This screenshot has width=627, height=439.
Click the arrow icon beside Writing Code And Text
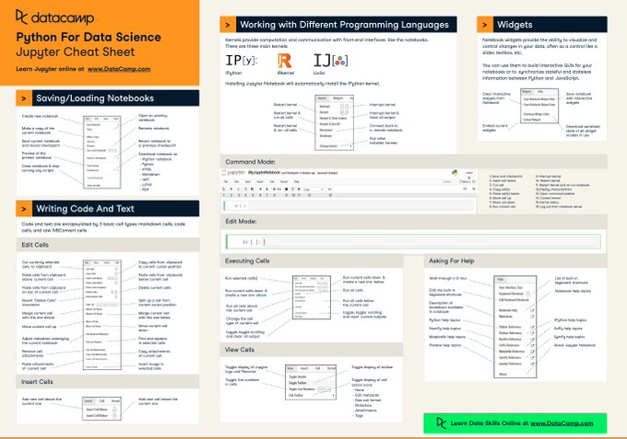[24, 209]
